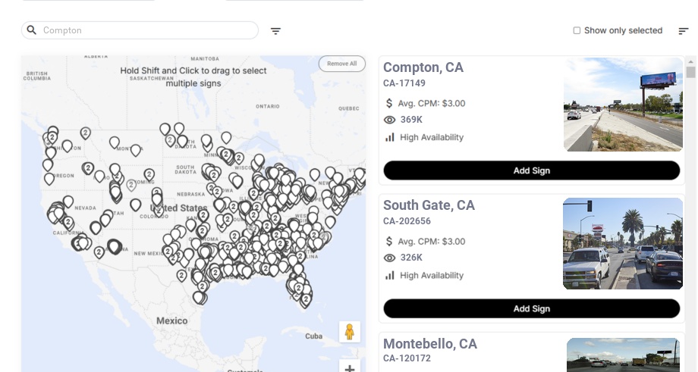Select the Compton, CA listing title
This screenshot has width=698, height=372.
423,67
